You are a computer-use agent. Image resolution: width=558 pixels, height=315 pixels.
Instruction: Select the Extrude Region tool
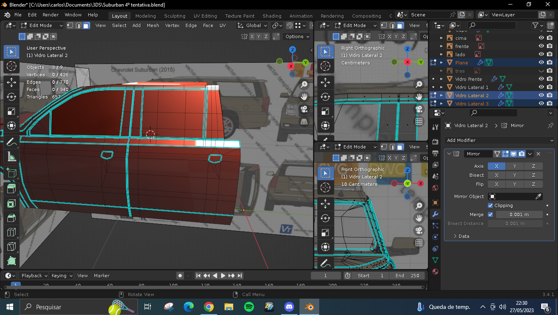11,189
